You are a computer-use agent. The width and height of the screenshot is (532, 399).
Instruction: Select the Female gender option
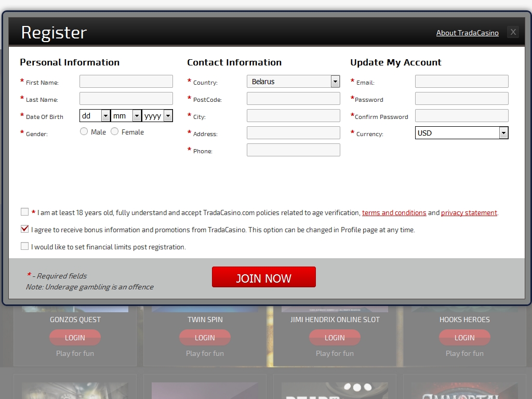[x=114, y=131]
